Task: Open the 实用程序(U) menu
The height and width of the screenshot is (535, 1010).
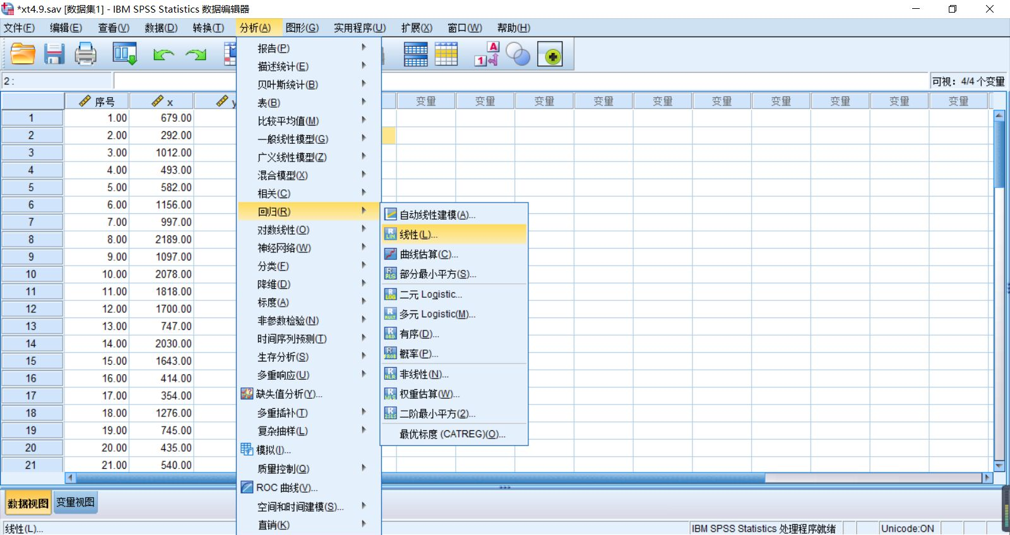Action: point(360,28)
